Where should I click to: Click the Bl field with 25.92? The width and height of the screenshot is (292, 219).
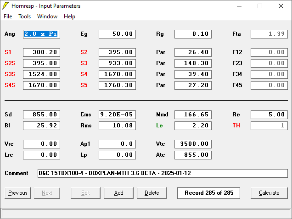41,126
